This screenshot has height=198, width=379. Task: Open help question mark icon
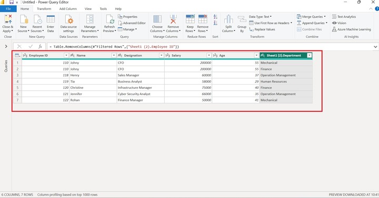click(377, 9)
